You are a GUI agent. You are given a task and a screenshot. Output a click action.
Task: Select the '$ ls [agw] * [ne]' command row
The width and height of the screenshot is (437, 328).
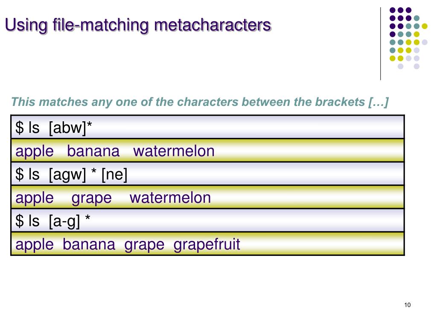point(208,174)
